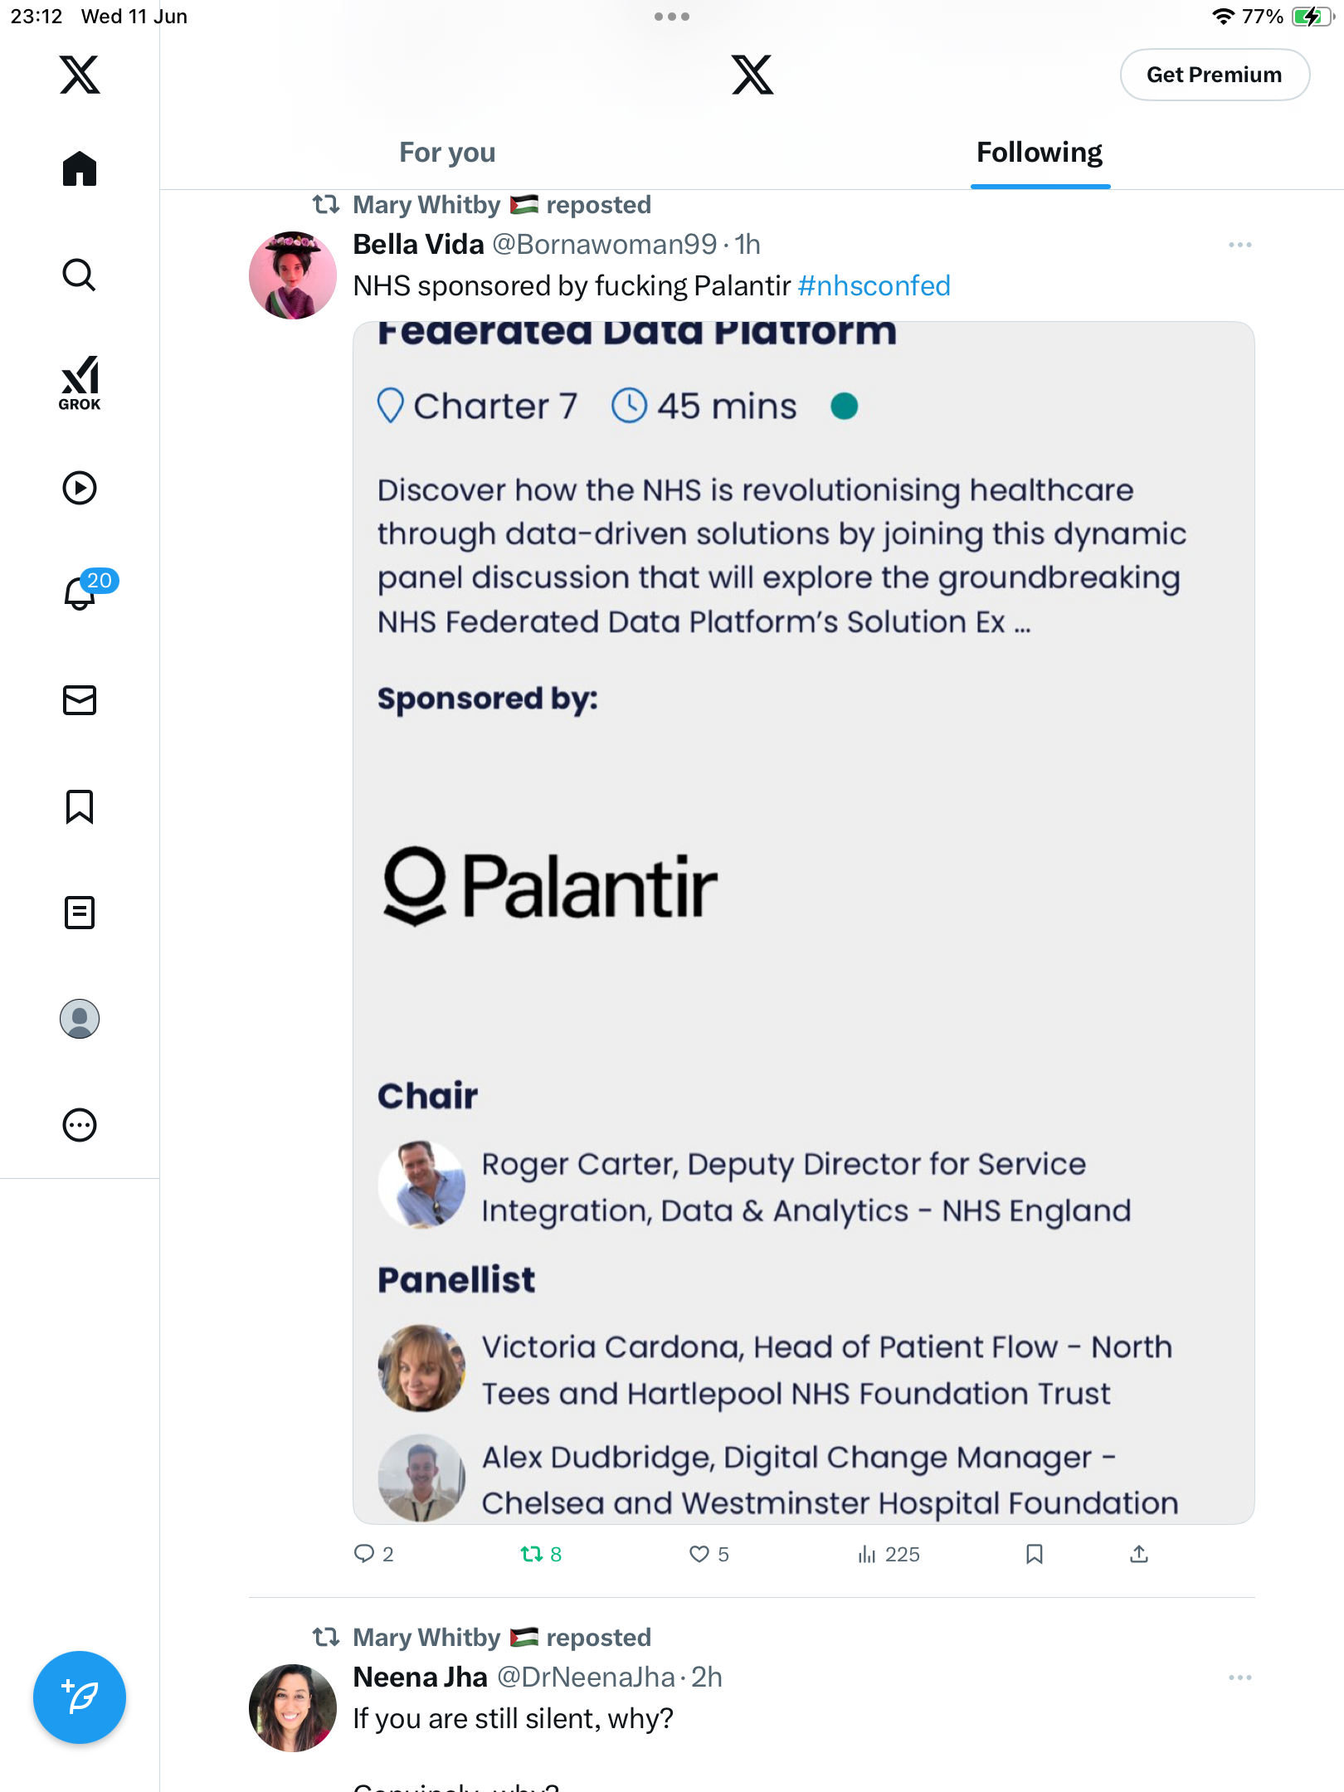
Task: Switch to the For you tab
Action: [x=447, y=153]
